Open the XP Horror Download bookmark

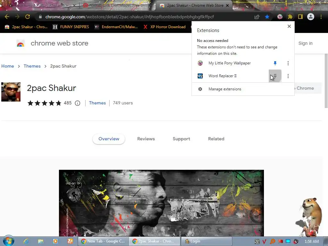tap(164, 27)
